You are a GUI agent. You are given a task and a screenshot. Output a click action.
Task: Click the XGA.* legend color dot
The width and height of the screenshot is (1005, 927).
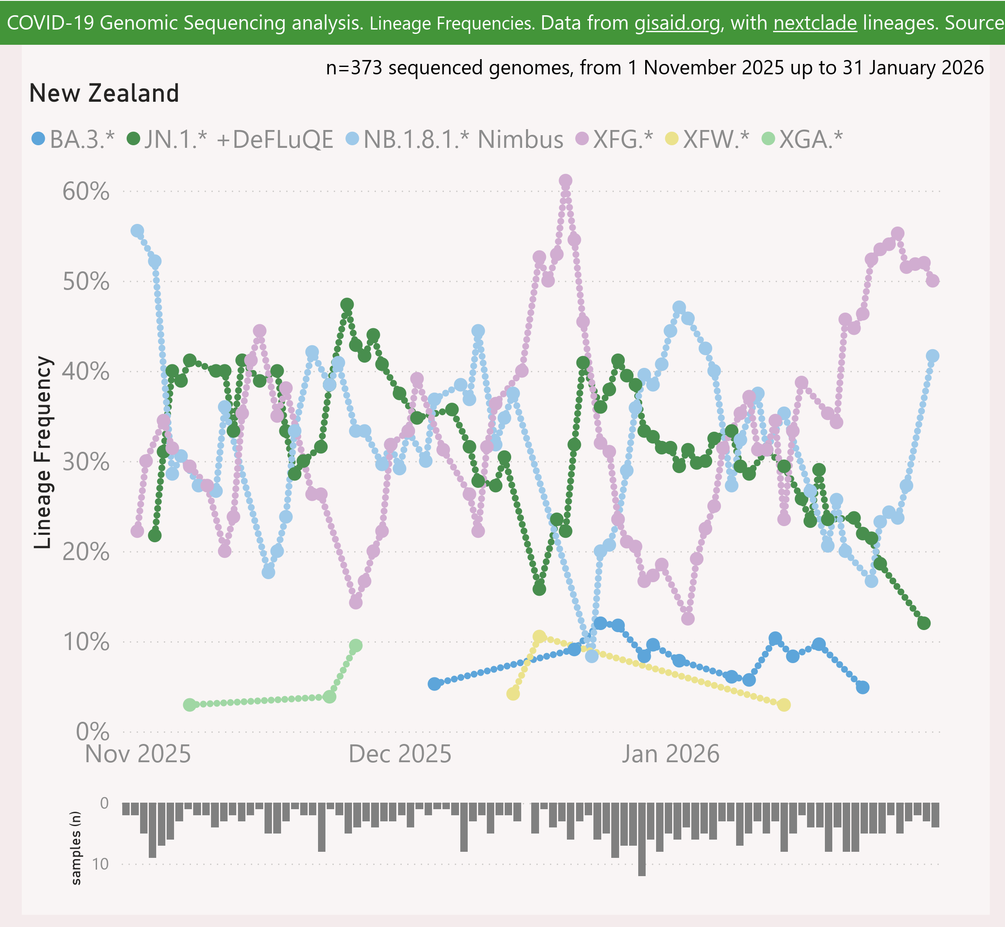tap(769, 139)
